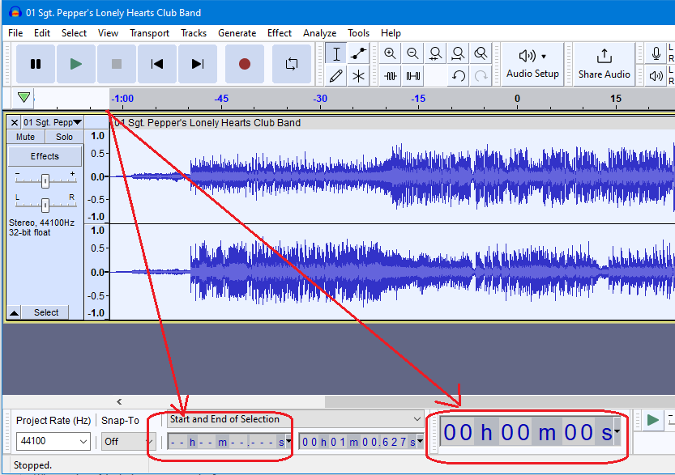Solo the Sgt. Pepper track

(x=64, y=137)
